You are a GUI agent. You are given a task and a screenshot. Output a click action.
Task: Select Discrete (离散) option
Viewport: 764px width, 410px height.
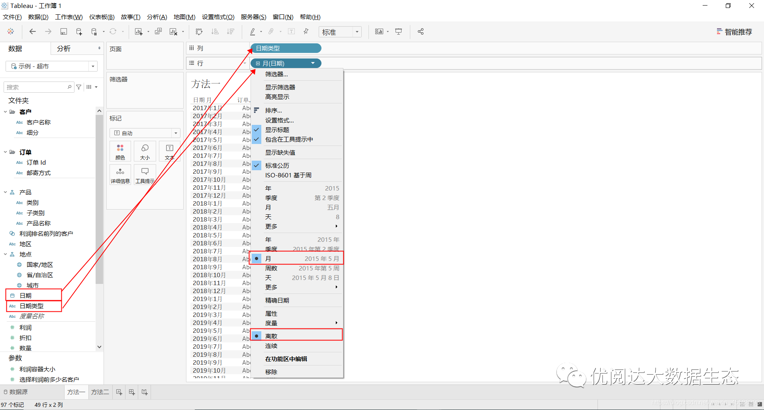(x=297, y=336)
